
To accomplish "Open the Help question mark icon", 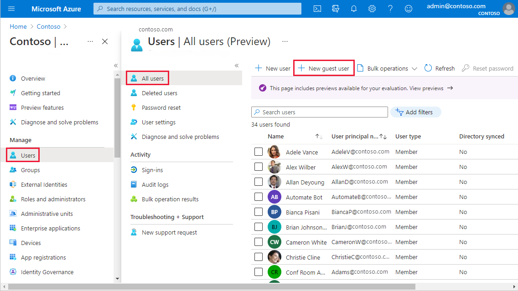I will point(390,9).
